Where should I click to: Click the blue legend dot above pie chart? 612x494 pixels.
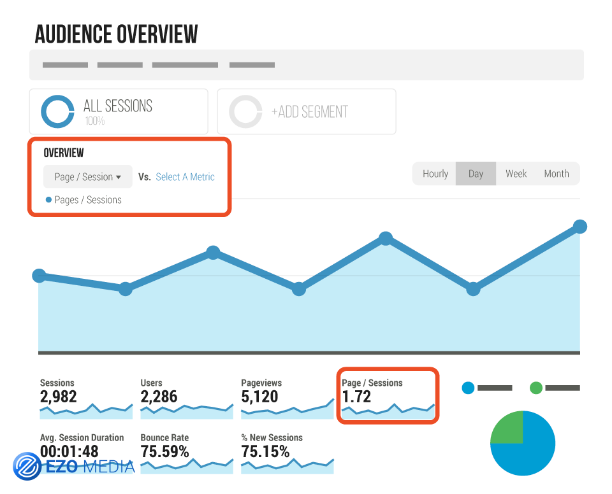pyautogui.click(x=468, y=388)
